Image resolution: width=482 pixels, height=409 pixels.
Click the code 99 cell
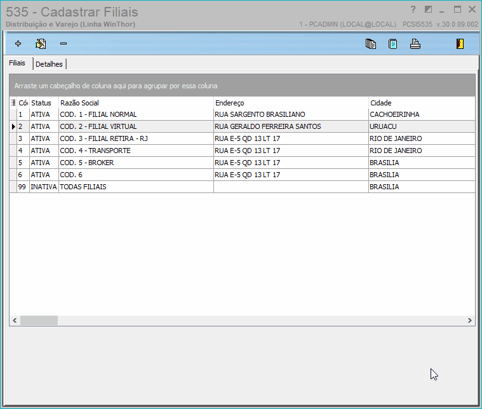[x=23, y=187]
